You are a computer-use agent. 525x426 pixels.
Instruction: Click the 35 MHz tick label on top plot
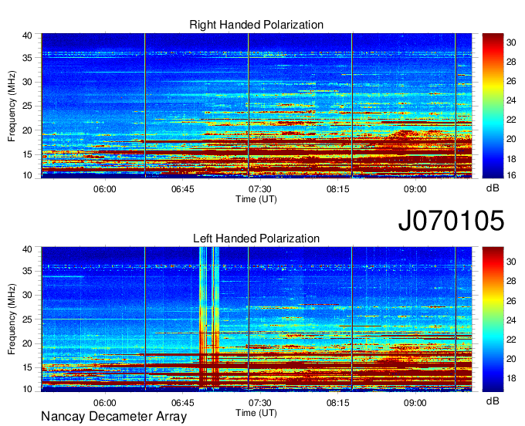[27, 58]
